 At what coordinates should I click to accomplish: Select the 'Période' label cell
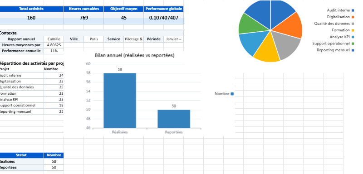(153, 39)
